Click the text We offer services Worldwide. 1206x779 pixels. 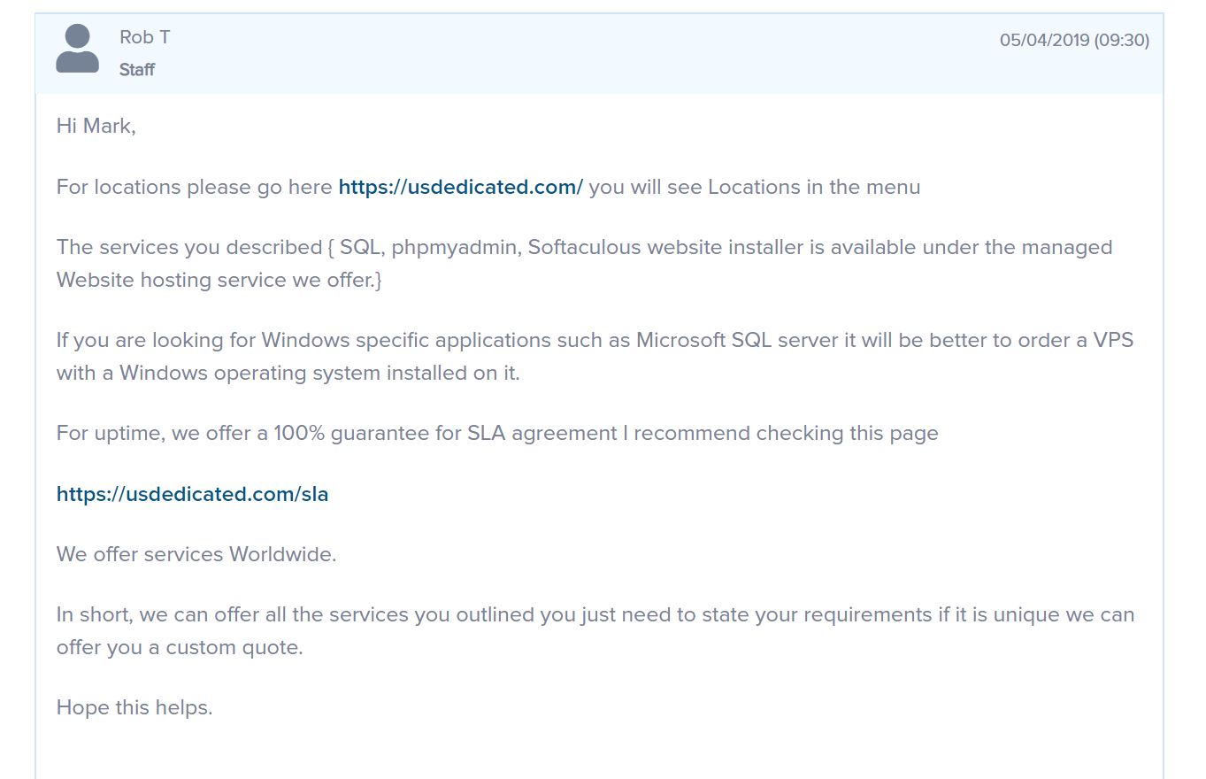196,554
